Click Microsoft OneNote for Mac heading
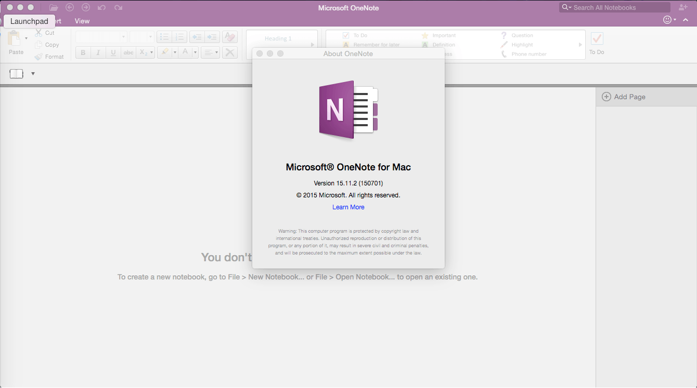This screenshot has width=697, height=388. tap(348, 167)
